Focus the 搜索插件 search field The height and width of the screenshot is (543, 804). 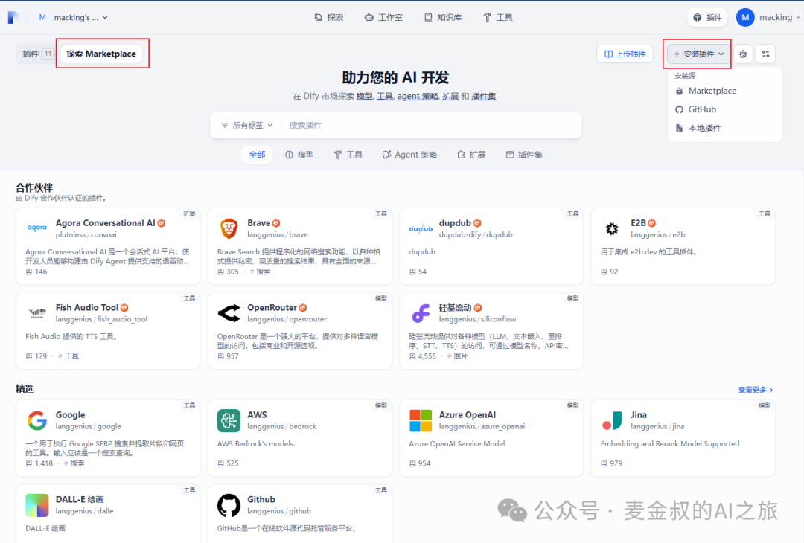(x=431, y=125)
